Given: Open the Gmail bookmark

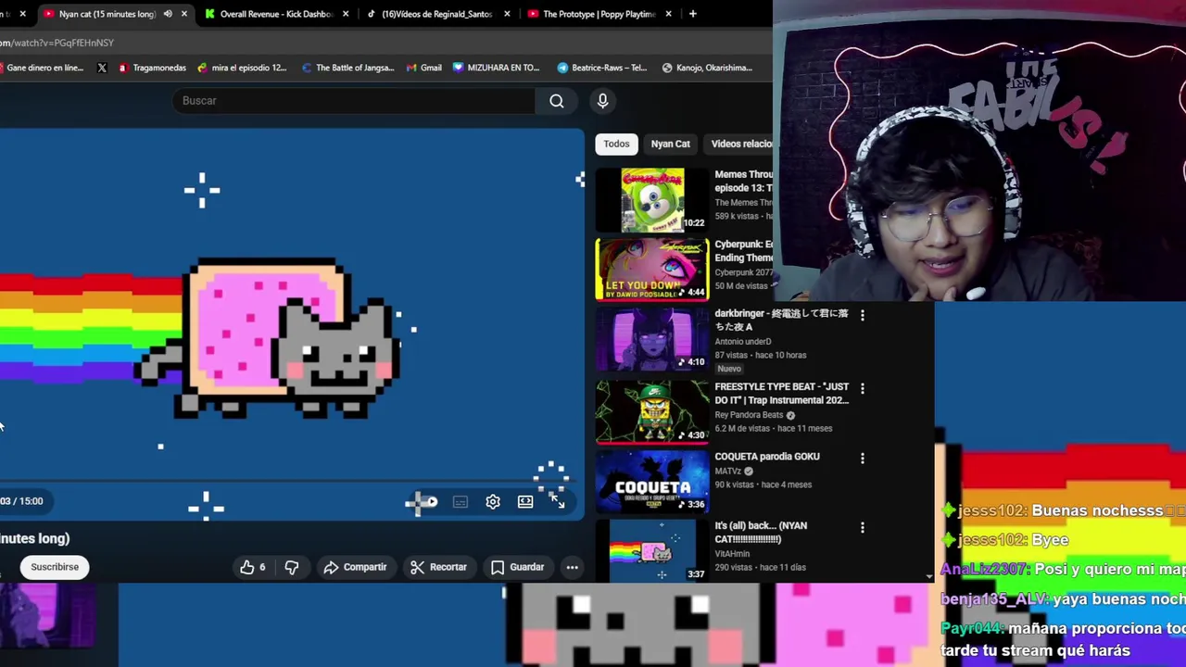Looking at the screenshot, I should [424, 68].
